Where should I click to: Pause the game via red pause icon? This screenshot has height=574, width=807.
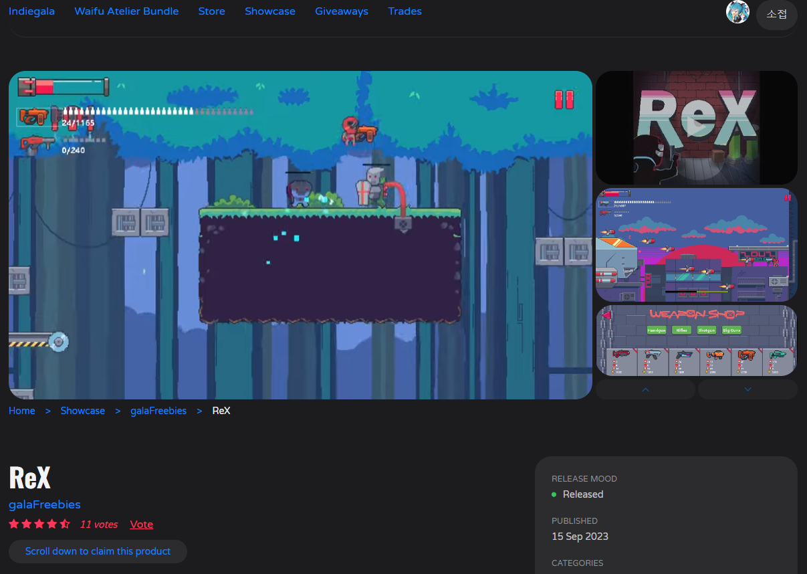pyautogui.click(x=564, y=100)
